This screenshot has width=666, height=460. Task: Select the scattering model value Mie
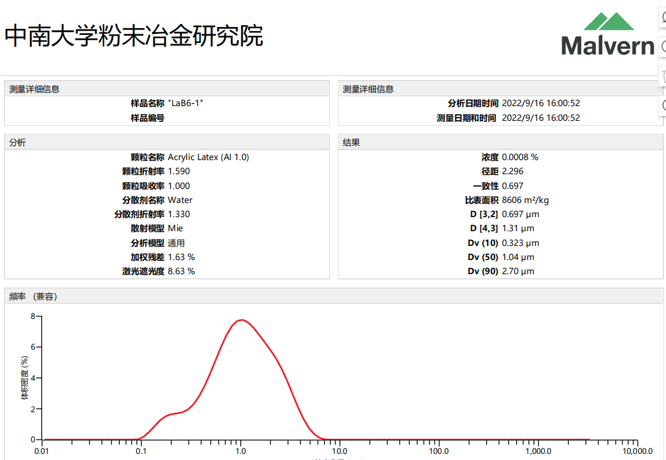pyautogui.click(x=175, y=229)
